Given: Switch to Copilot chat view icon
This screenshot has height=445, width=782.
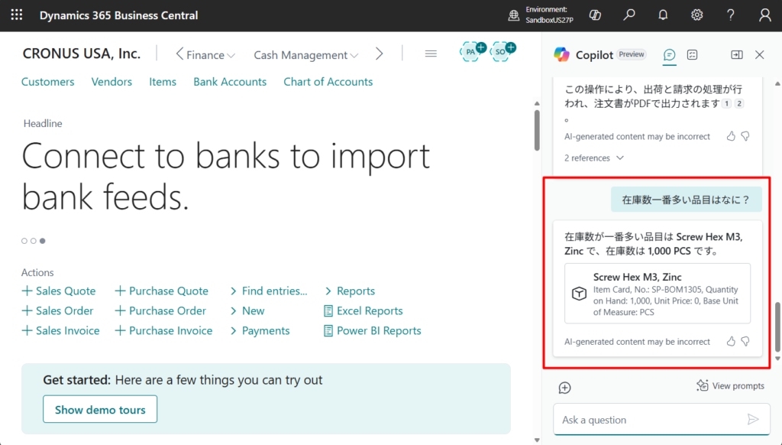Looking at the screenshot, I should 670,54.
